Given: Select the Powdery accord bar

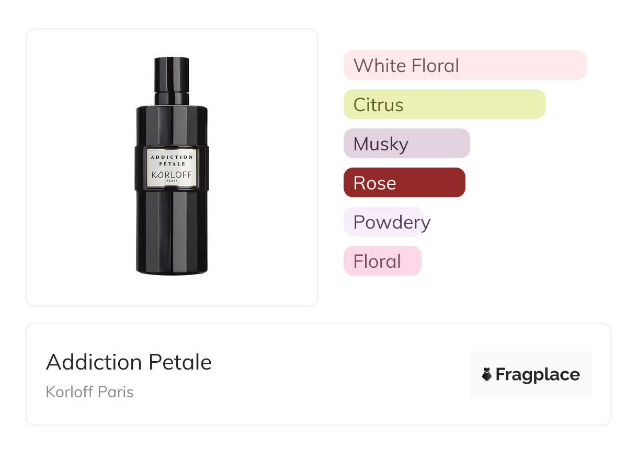Looking at the screenshot, I should point(383,222).
